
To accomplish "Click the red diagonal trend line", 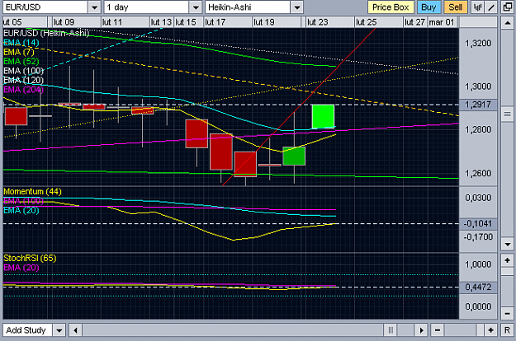I will (299, 107).
